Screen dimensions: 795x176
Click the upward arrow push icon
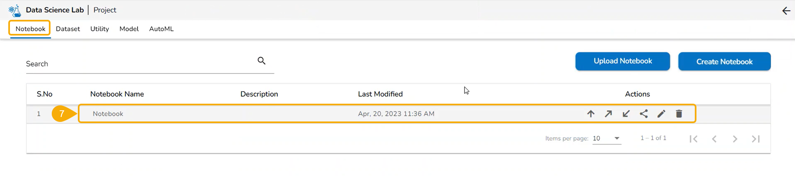[591, 114]
